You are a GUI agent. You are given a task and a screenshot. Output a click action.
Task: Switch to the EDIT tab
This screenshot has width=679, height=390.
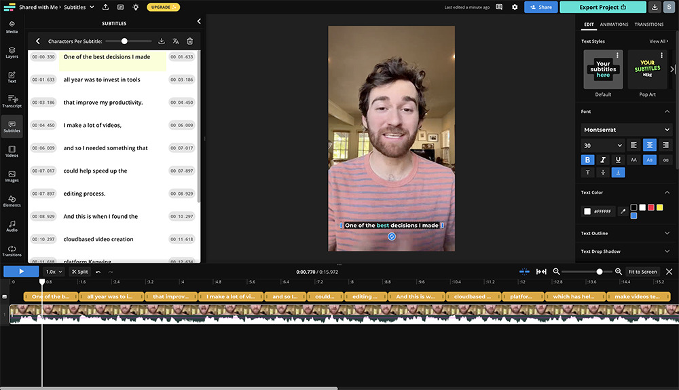(589, 24)
